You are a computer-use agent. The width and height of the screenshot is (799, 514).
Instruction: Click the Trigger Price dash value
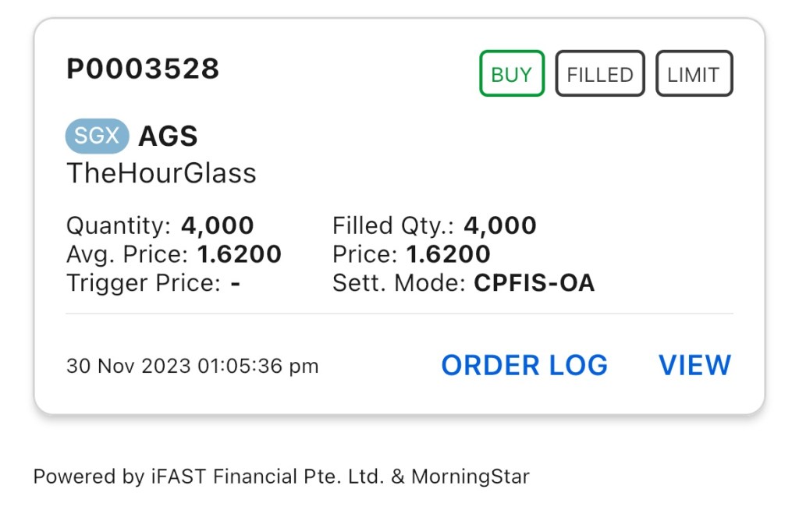click(235, 282)
